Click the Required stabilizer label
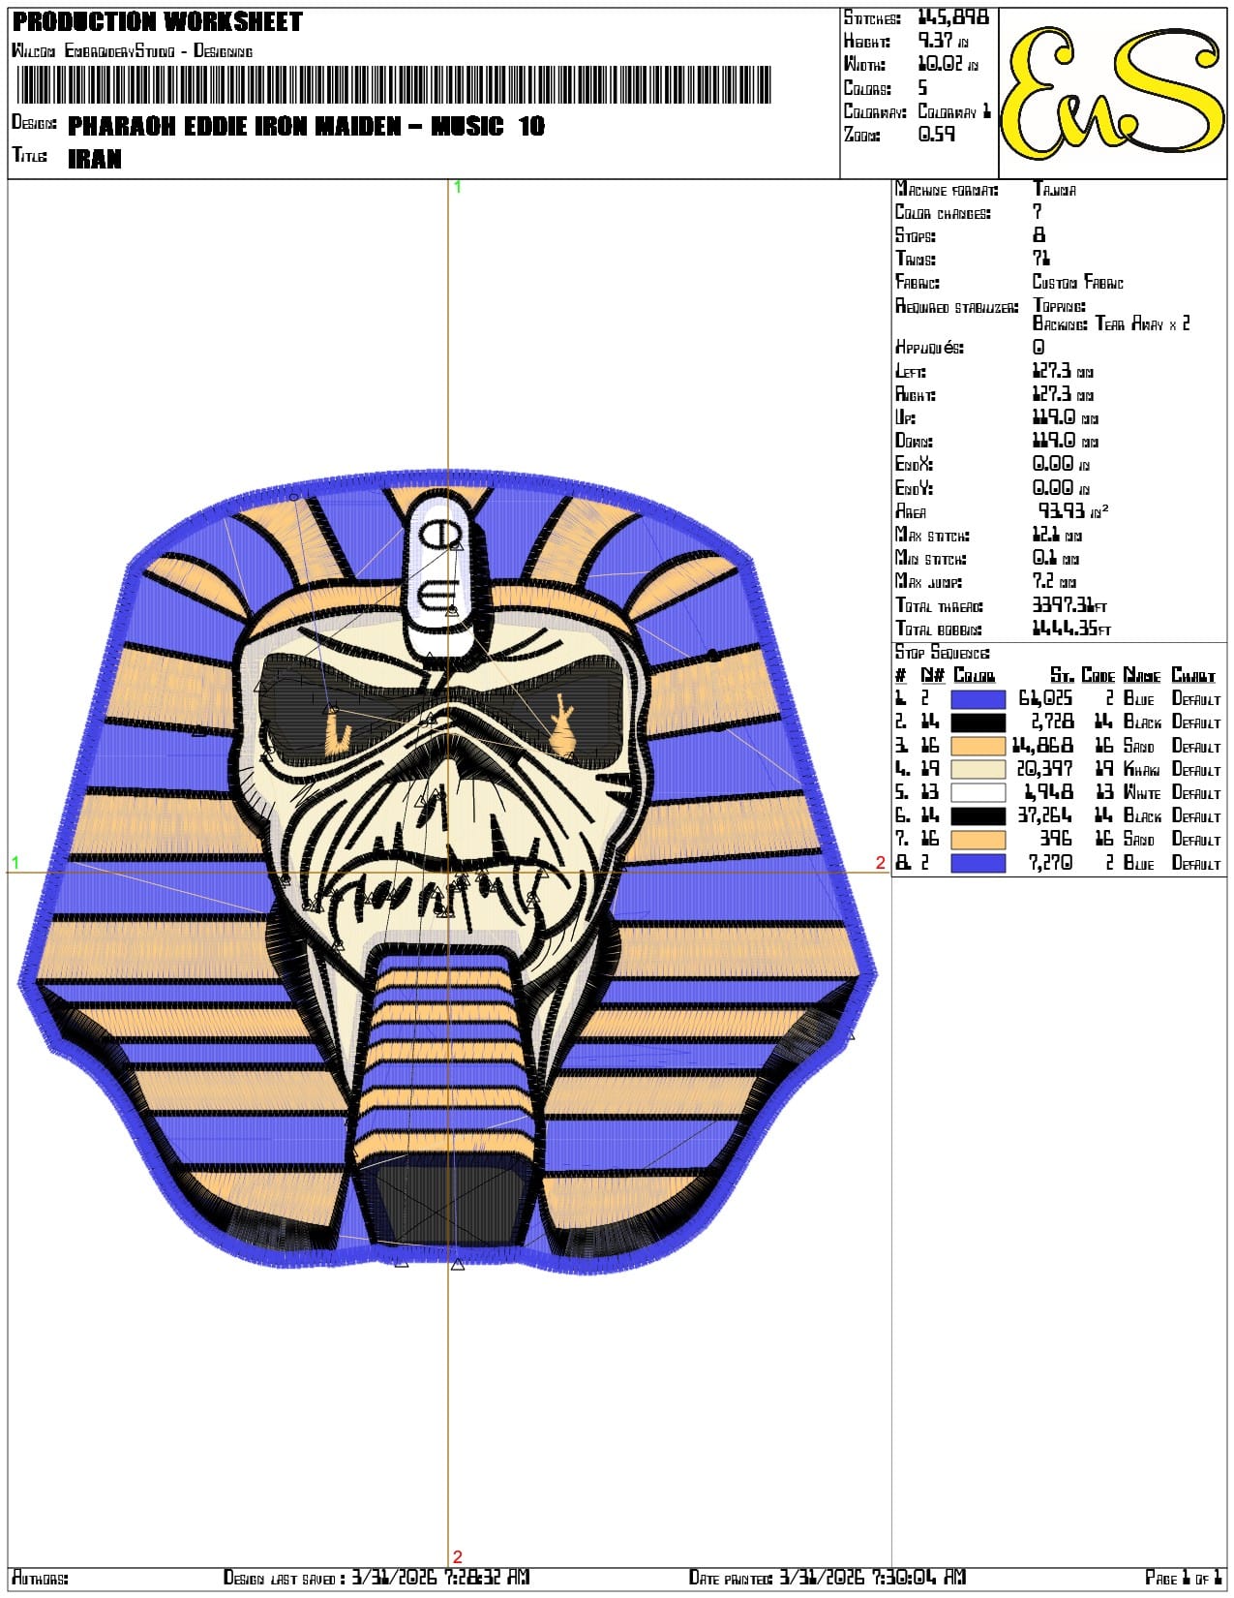Viewport: 1234px width, 1598px height. point(957,307)
